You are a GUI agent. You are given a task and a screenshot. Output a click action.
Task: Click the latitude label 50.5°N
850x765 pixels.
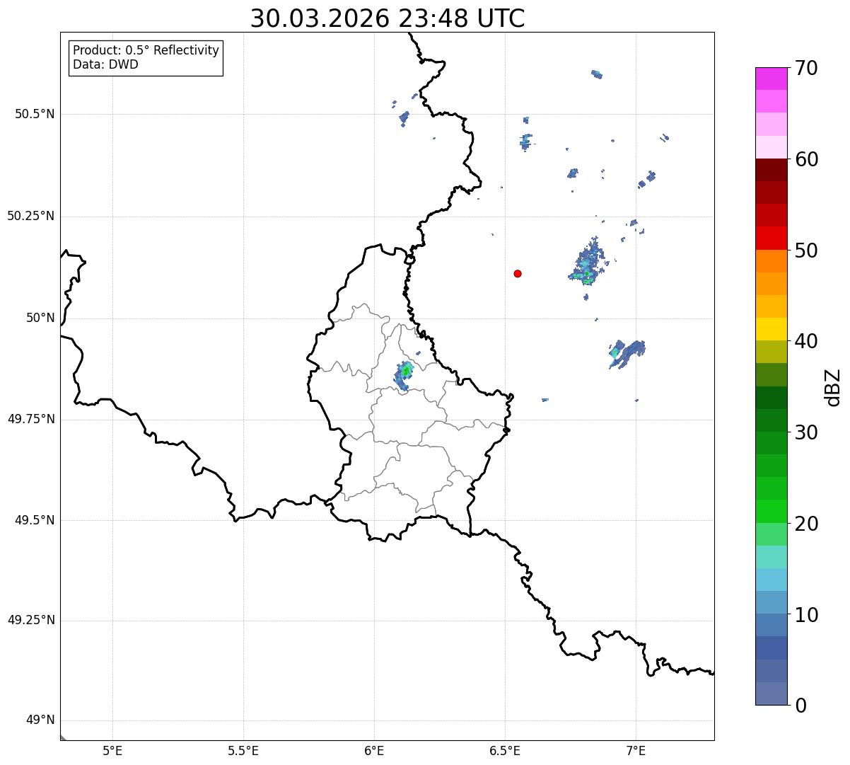(35, 114)
